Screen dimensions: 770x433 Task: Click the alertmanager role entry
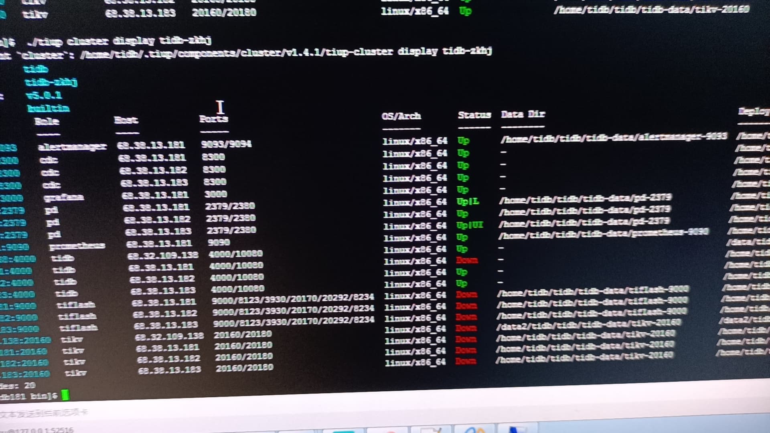[x=72, y=147]
